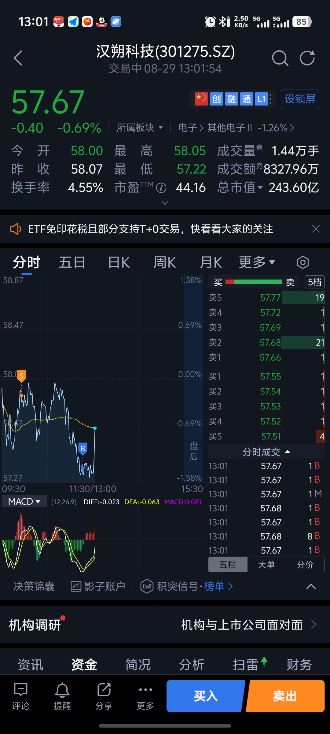330x734 pixels.
Task: Switch to 周K weekly candlestick tab
Action: coord(165,262)
